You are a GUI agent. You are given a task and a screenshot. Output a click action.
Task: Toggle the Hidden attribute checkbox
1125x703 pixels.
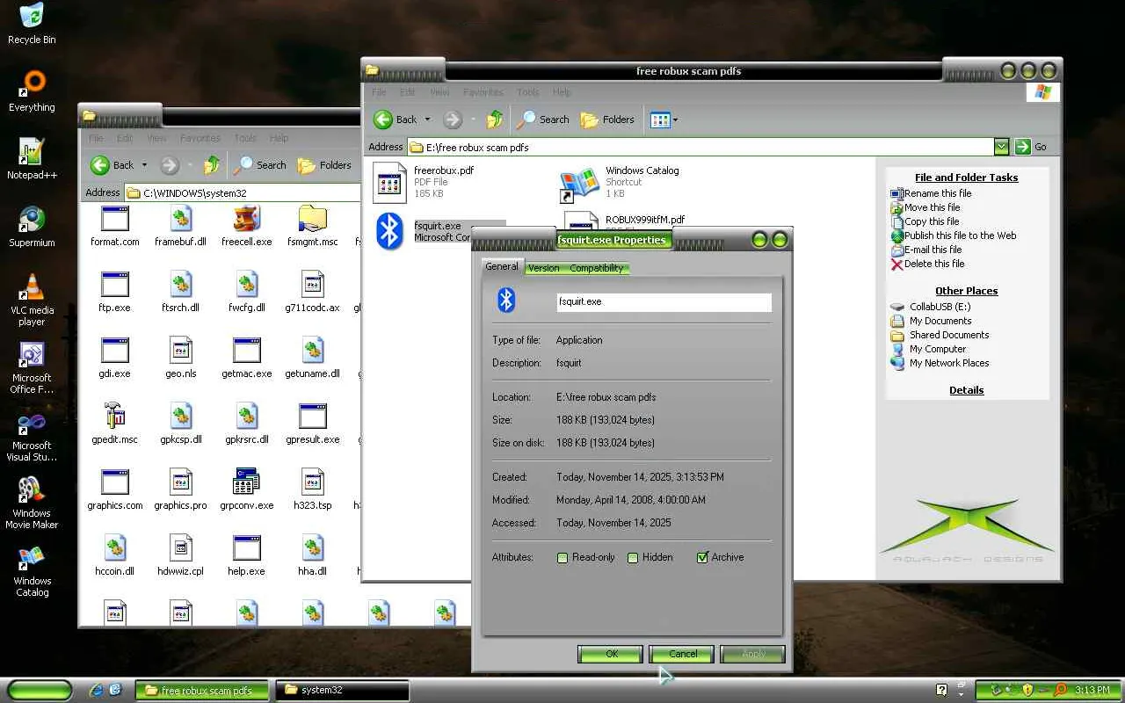633,557
